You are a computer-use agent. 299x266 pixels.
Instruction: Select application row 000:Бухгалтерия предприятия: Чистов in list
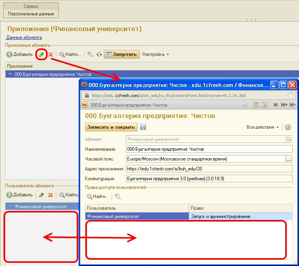point(152,74)
